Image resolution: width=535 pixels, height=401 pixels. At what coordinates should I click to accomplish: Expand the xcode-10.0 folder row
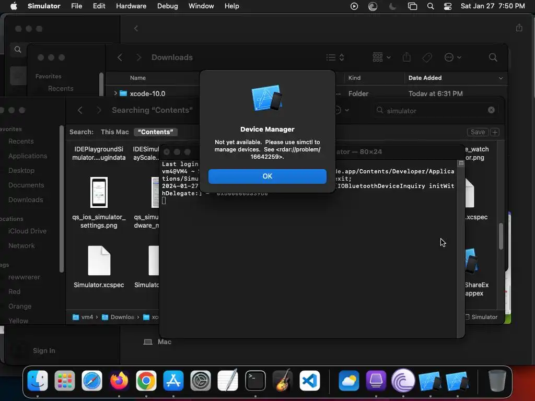(115, 93)
